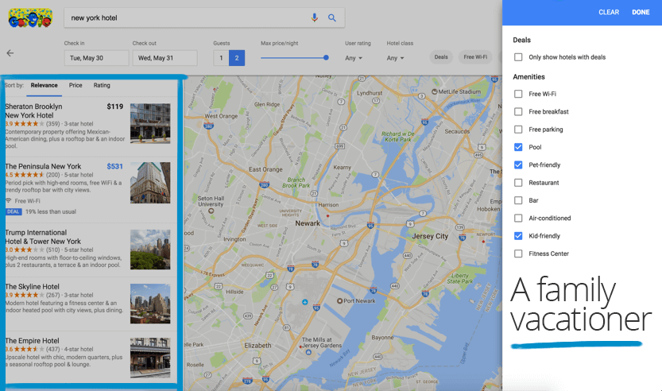The width and height of the screenshot is (662, 391).
Task: Click the Elizabeth label on map
Action: [257, 346]
